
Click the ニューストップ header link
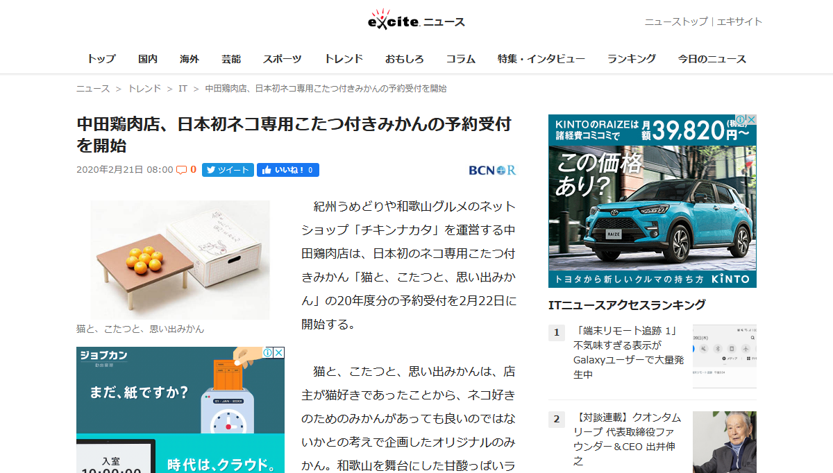675,21
